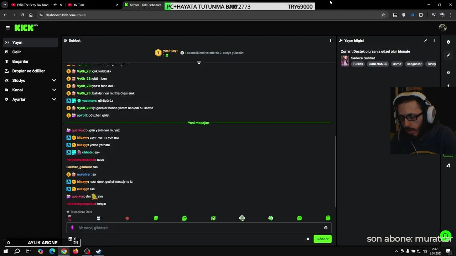Open the lightning bolt icon in right rail
456x256 pixels.
tap(448, 86)
